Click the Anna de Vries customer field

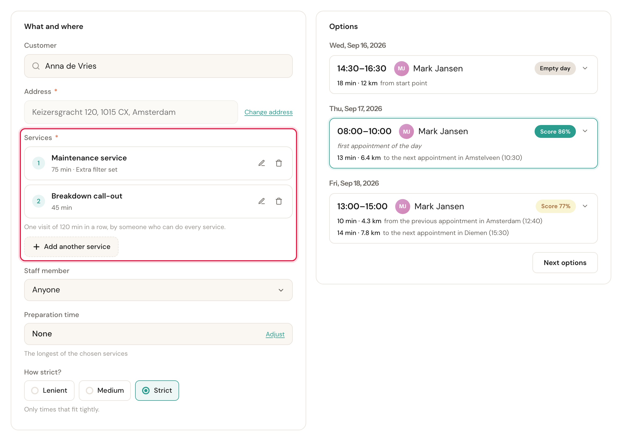[x=158, y=66]
